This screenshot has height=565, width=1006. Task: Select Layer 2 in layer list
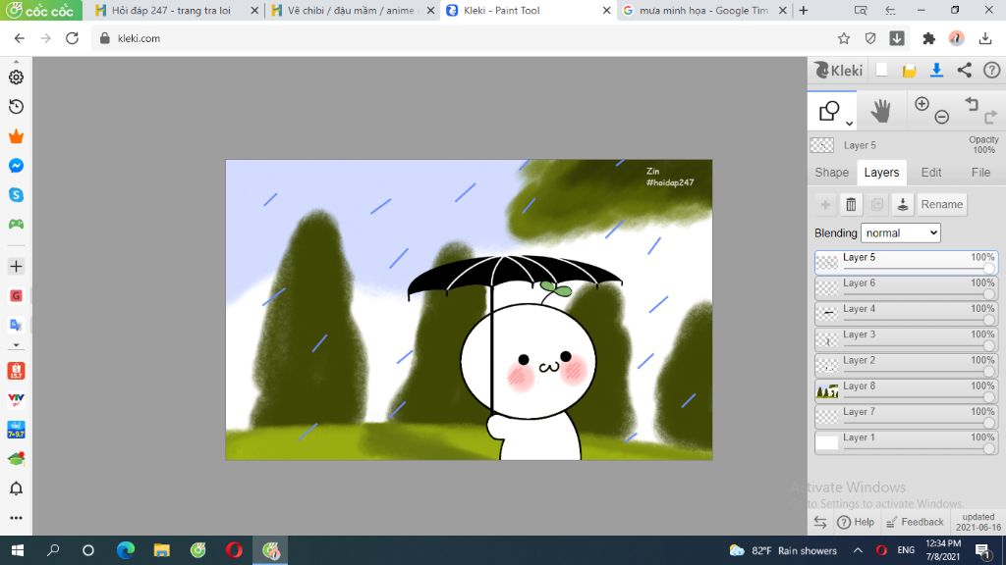tap(906, 365)
